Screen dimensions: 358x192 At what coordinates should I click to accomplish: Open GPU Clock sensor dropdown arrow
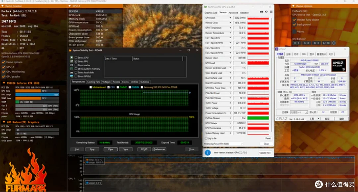click(x=230, y=18)
